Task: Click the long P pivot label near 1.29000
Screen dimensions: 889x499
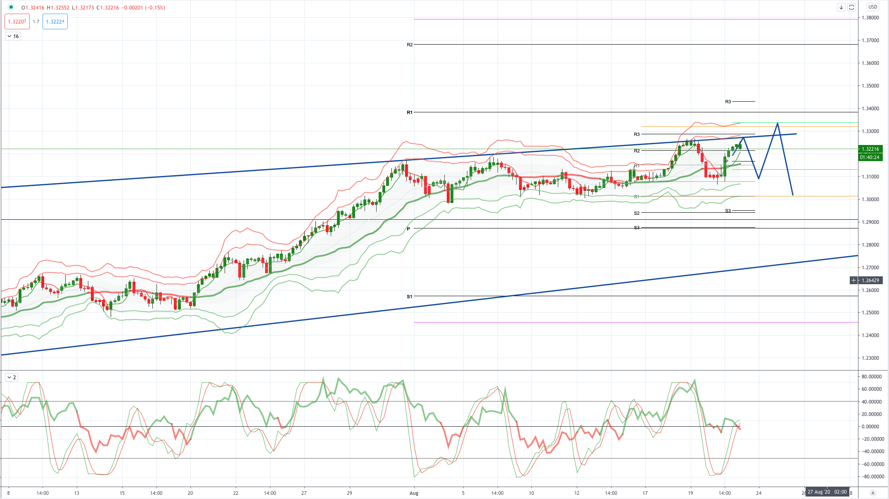Action: coord(408,228)
